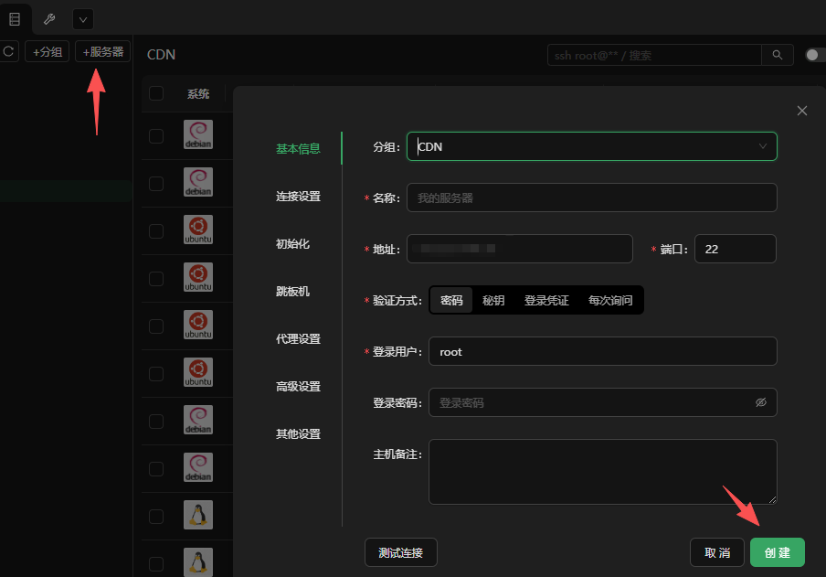The image size is (826, 577).
Task: Open the server list icon tab
Action: click(x=15, y=18)
